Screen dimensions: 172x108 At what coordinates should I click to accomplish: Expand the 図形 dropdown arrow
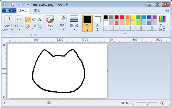[x=63, y=30]
